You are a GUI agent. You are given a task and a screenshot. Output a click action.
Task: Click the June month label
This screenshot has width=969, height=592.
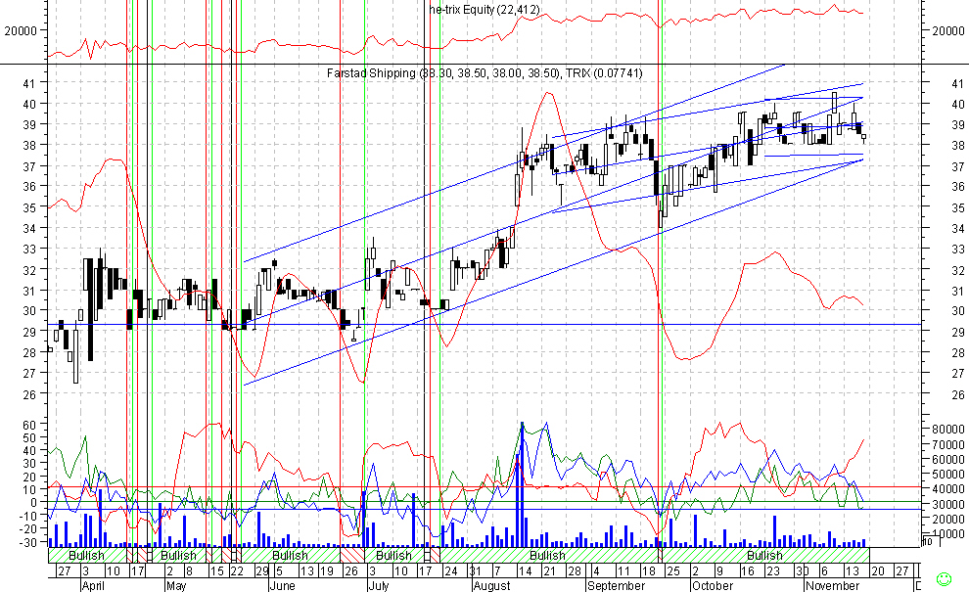click(281, 585)
